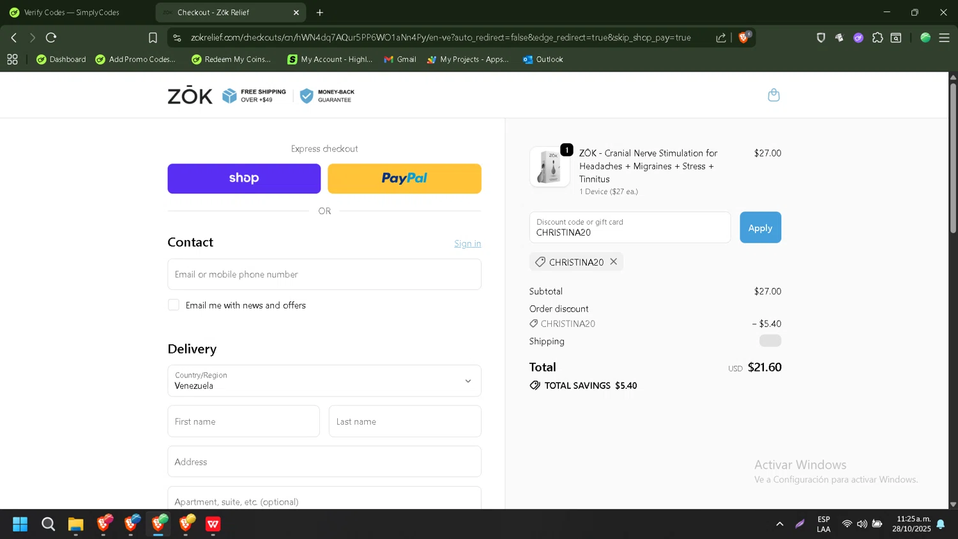Open My Projects - Apps bookmark
The width and height of the screenshot is (958, 539).
point(468,59)
